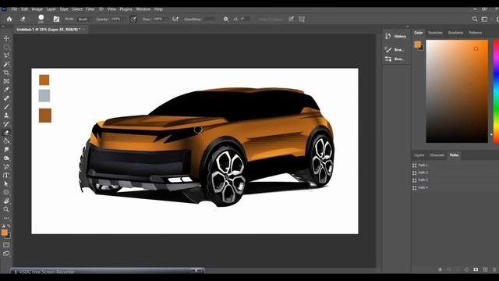Screen dimensions: 499x281
Task: Select the Healing Brush tool
Action: [6, 98]
